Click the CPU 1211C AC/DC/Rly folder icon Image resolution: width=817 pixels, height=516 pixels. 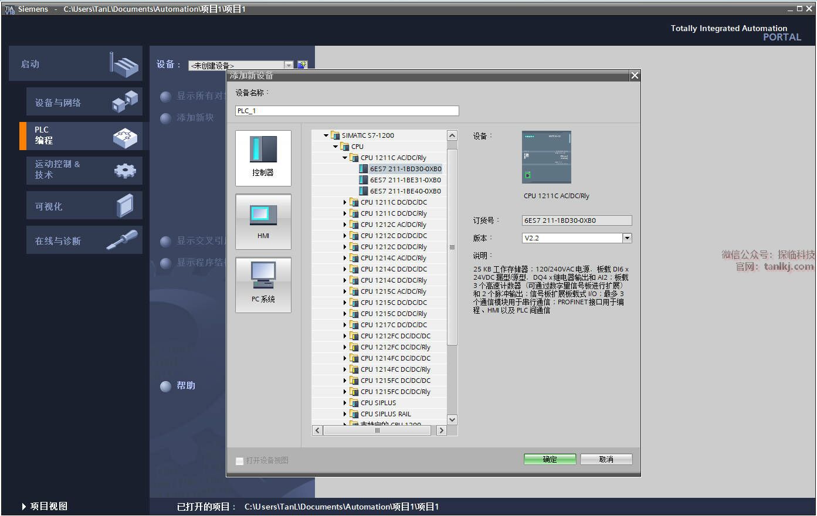354,158
